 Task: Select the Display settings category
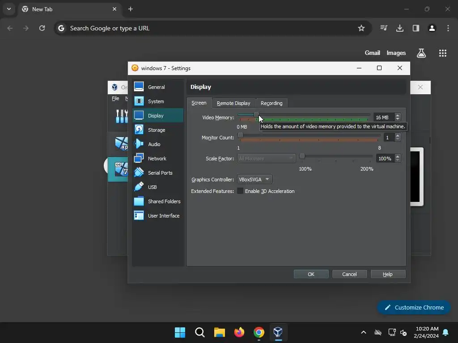(x=158, y=116)
